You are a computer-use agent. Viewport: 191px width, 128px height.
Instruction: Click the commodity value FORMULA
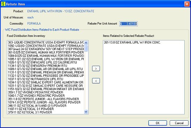34,23
